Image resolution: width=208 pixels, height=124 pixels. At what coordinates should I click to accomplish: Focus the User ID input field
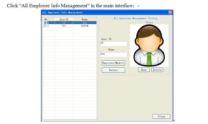[x=114, y=44]
